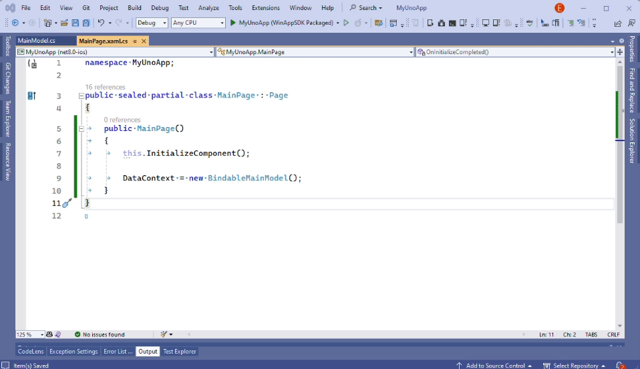This screenshot has width=640, height=369.
Task: Toggle pin on MainPage.xaml.cs tab
Action: (x=135, y=41)
